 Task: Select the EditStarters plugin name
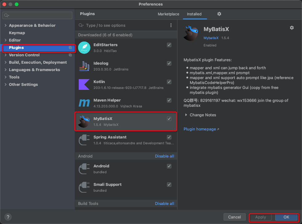point(105,45)
